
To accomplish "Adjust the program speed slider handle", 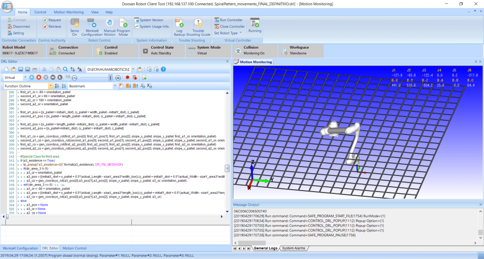I will (111, 78).
